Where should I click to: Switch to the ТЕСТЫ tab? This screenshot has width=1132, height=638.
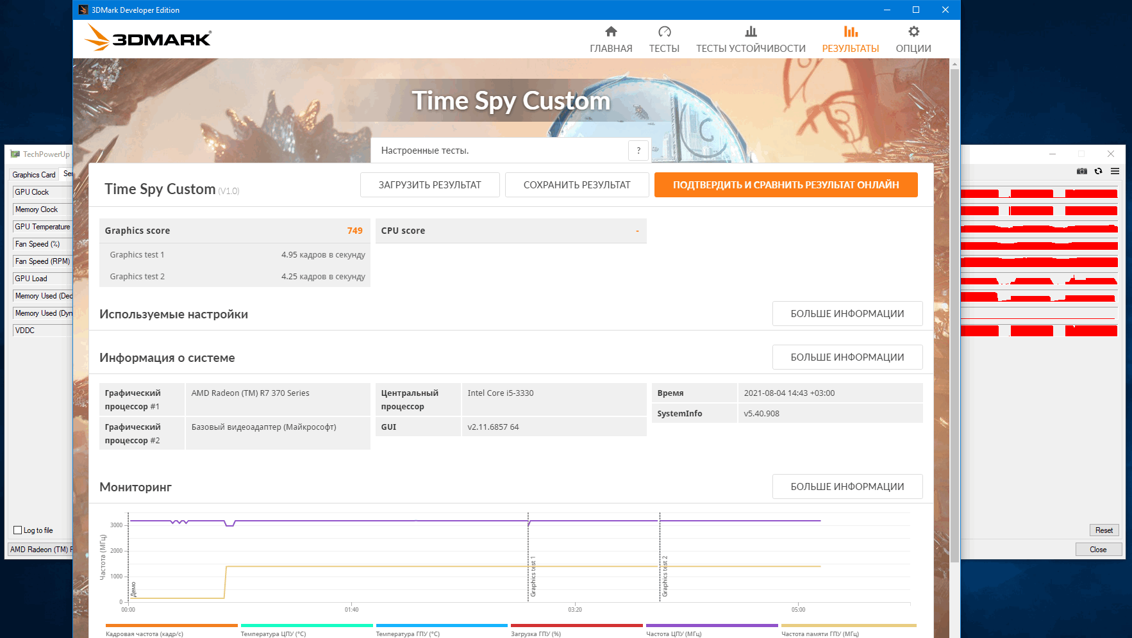point(664,40)
